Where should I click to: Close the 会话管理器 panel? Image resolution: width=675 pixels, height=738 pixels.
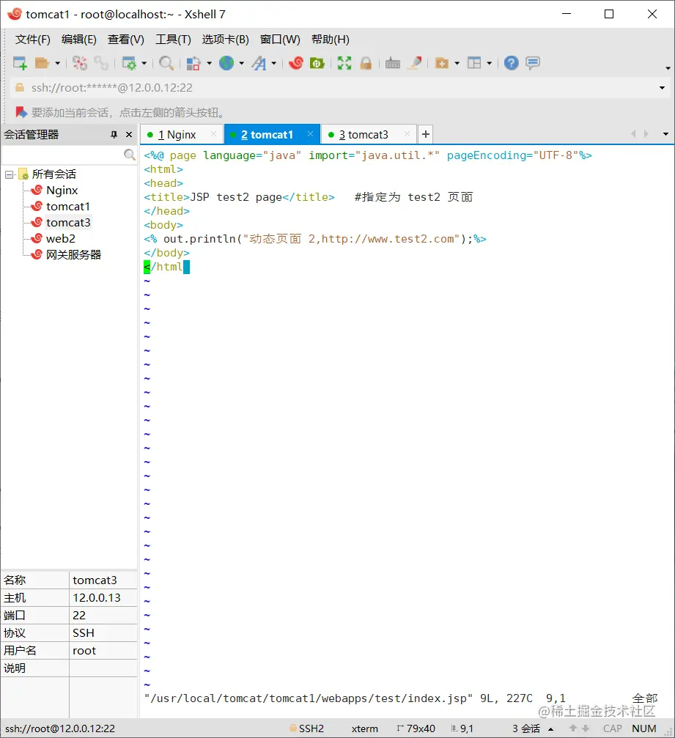click(x=129, y=135)
